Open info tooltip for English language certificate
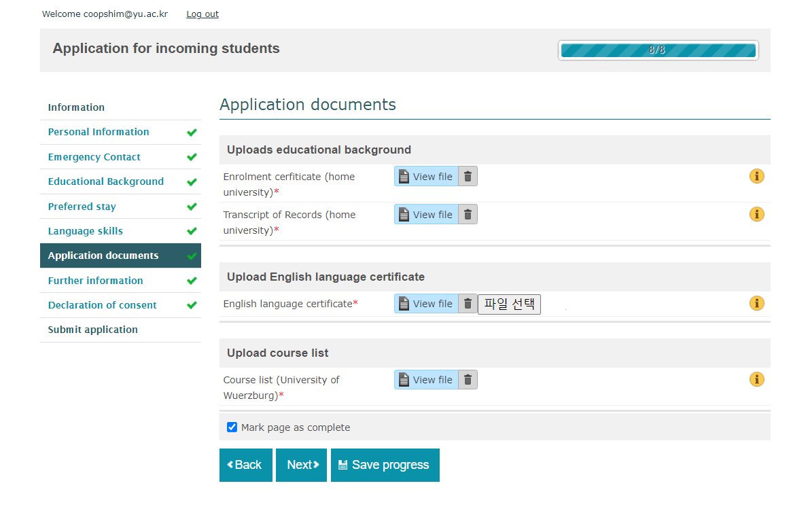The width and height of the screenshot is (808, 526). [x=756, y=304]
